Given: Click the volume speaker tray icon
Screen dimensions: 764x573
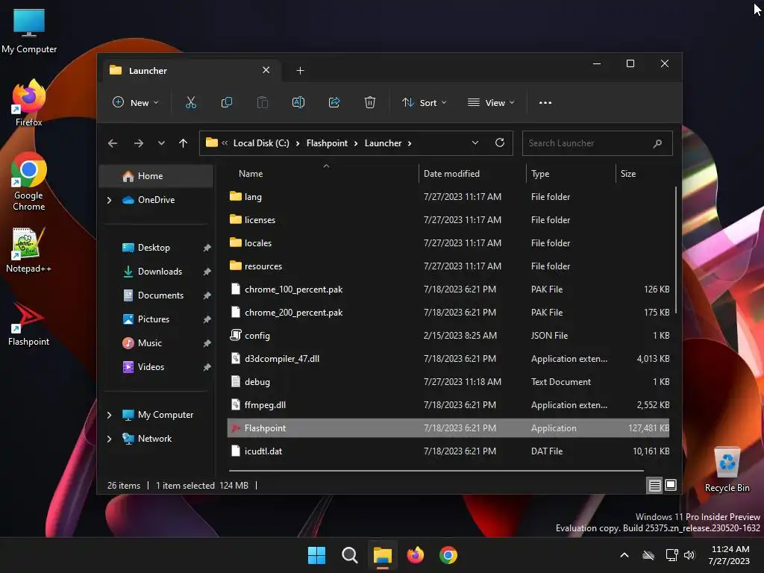Looking at the screenshot, I should coord(689,555).
